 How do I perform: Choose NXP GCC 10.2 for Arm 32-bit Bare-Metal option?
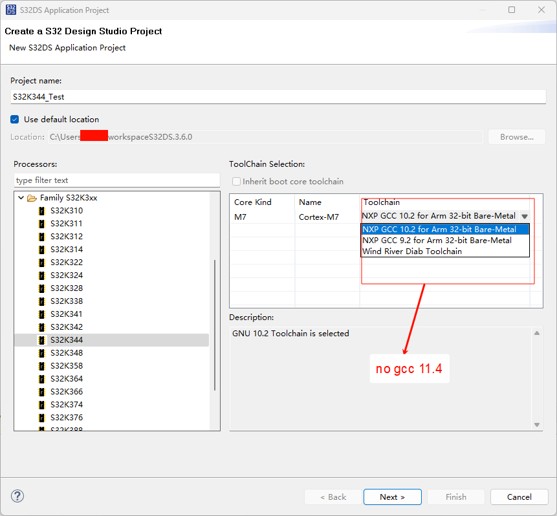coord(444,230)
